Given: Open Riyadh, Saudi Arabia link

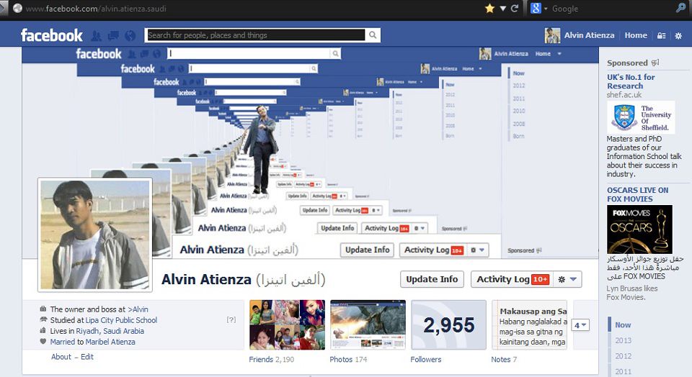Looking at the screenshot, I should (x=110, y=331).
